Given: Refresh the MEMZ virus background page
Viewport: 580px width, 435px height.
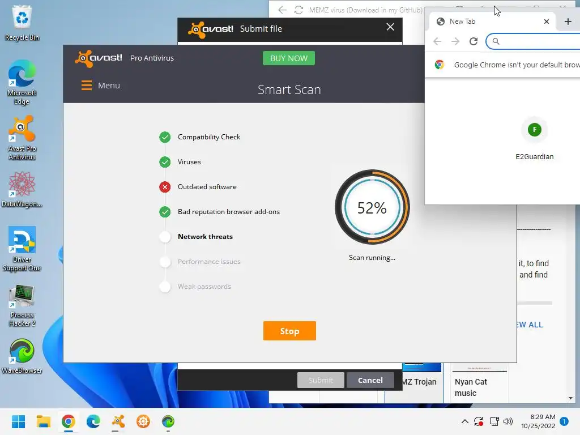Looking at the screenshot, I should [x=298, y=10].
